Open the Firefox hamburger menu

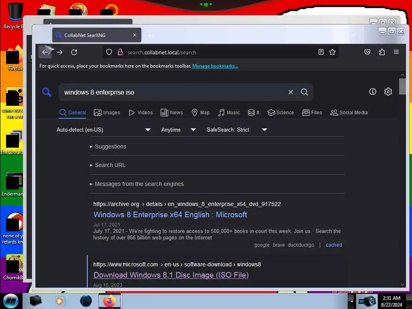click(x=396, y=52)
